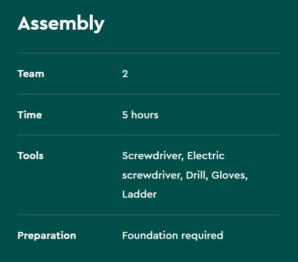Click the "Assembly" heading
The width and height of the screenshot is (298, 262).
[x=61, y=23]
